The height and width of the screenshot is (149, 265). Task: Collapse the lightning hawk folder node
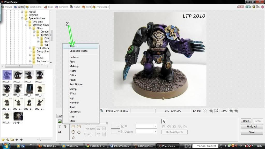pyautogui.click(x=26, y=25)
